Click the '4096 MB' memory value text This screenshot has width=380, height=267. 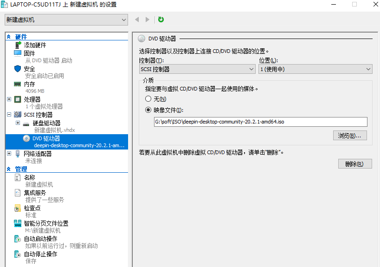tap(35, 91)
